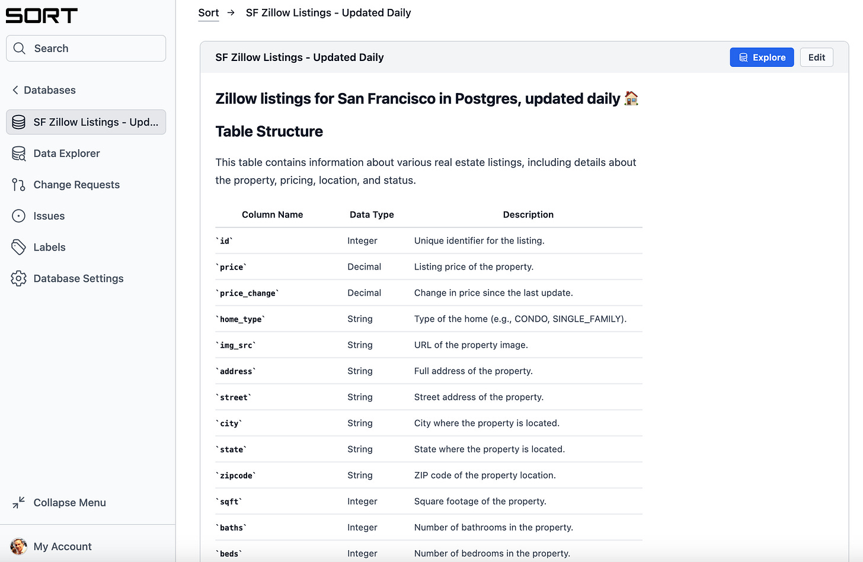
Task: Go back using the Databases chevron
Action: [15, 90]
